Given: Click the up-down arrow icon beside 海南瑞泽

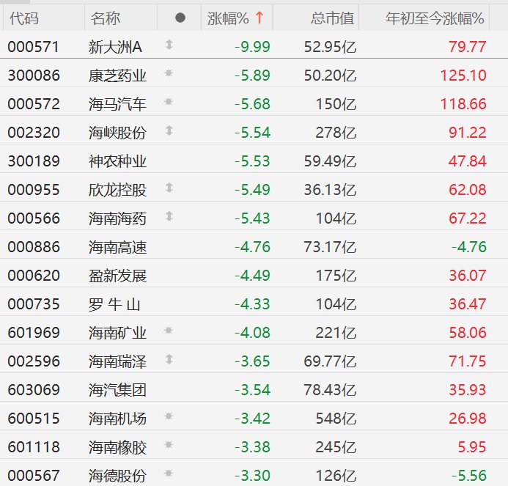Looking at the screenshot, I should (169, 360).
